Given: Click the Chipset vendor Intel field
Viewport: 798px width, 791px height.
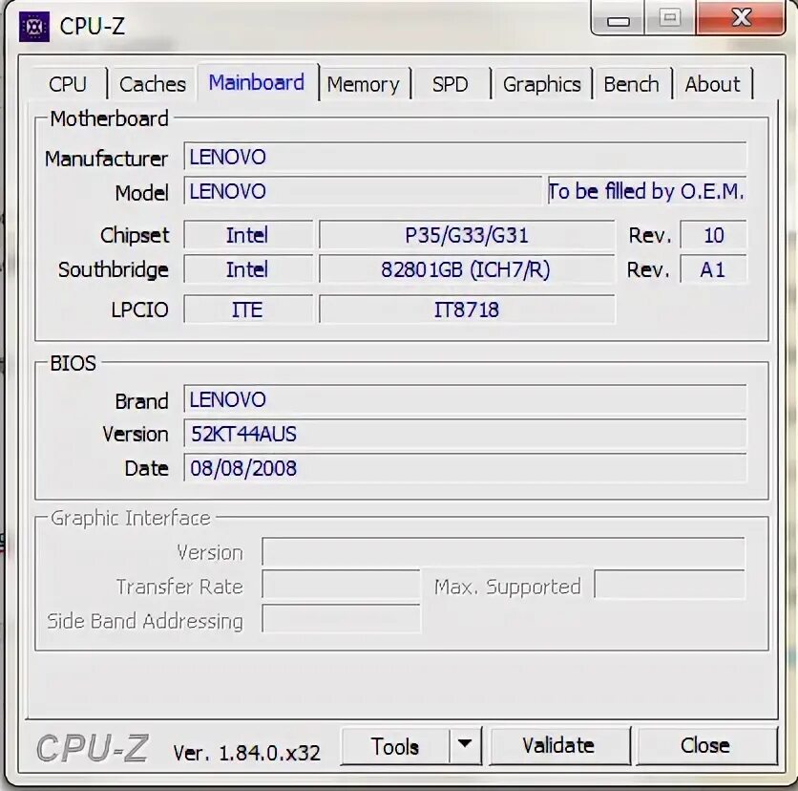Looking at the screenshot, I should click(x=248, y=235).
